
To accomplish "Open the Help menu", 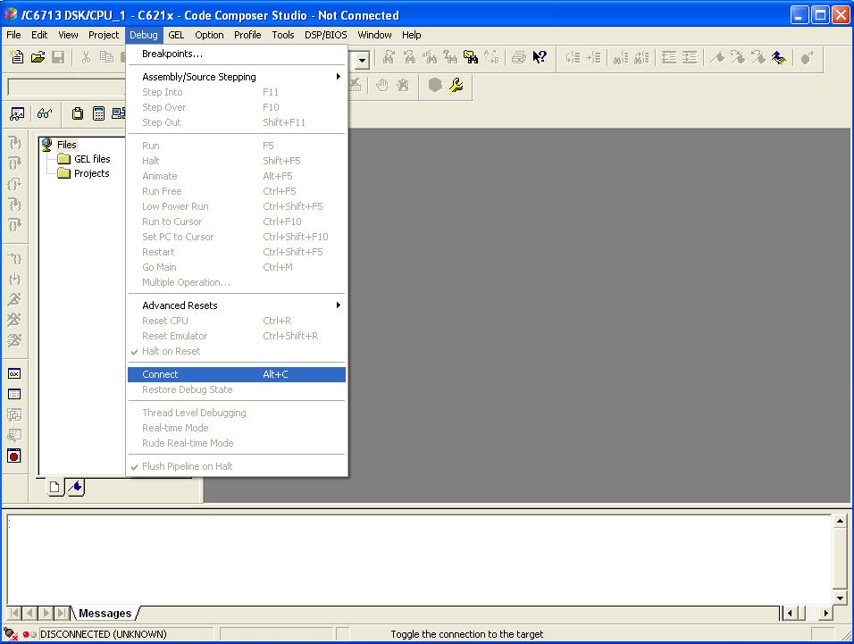I will (x=411, y=35).
